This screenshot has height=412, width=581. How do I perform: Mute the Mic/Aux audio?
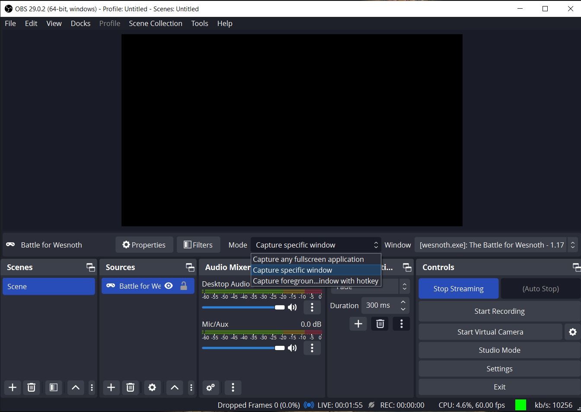click(x=292, y=348)
